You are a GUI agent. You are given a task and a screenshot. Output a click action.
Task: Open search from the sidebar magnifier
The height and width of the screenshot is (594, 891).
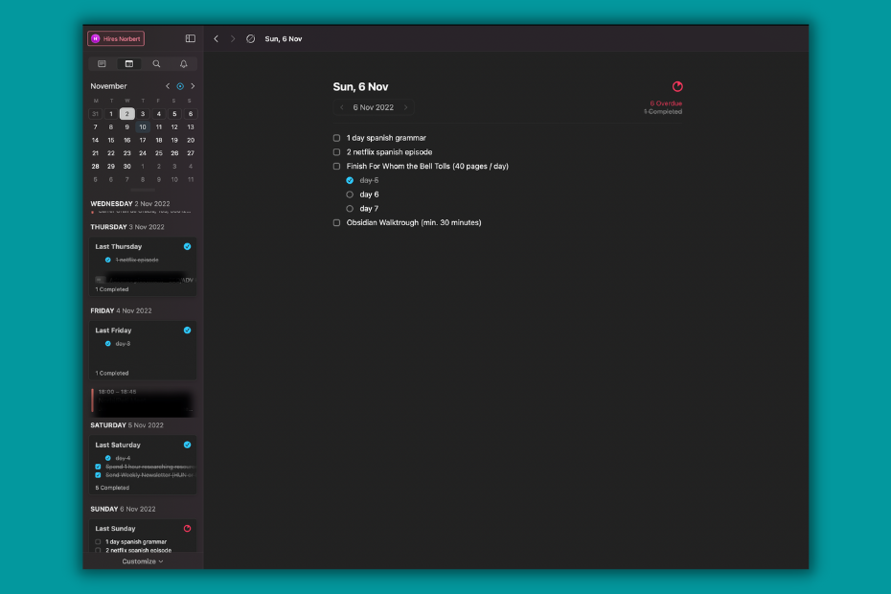156,63
